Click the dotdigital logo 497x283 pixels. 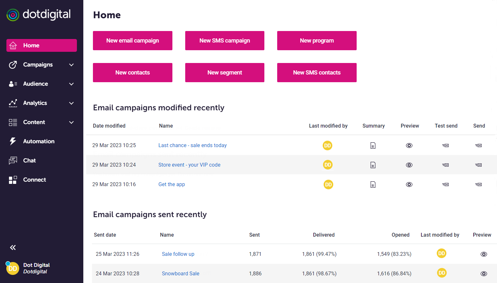click(38, 15)
